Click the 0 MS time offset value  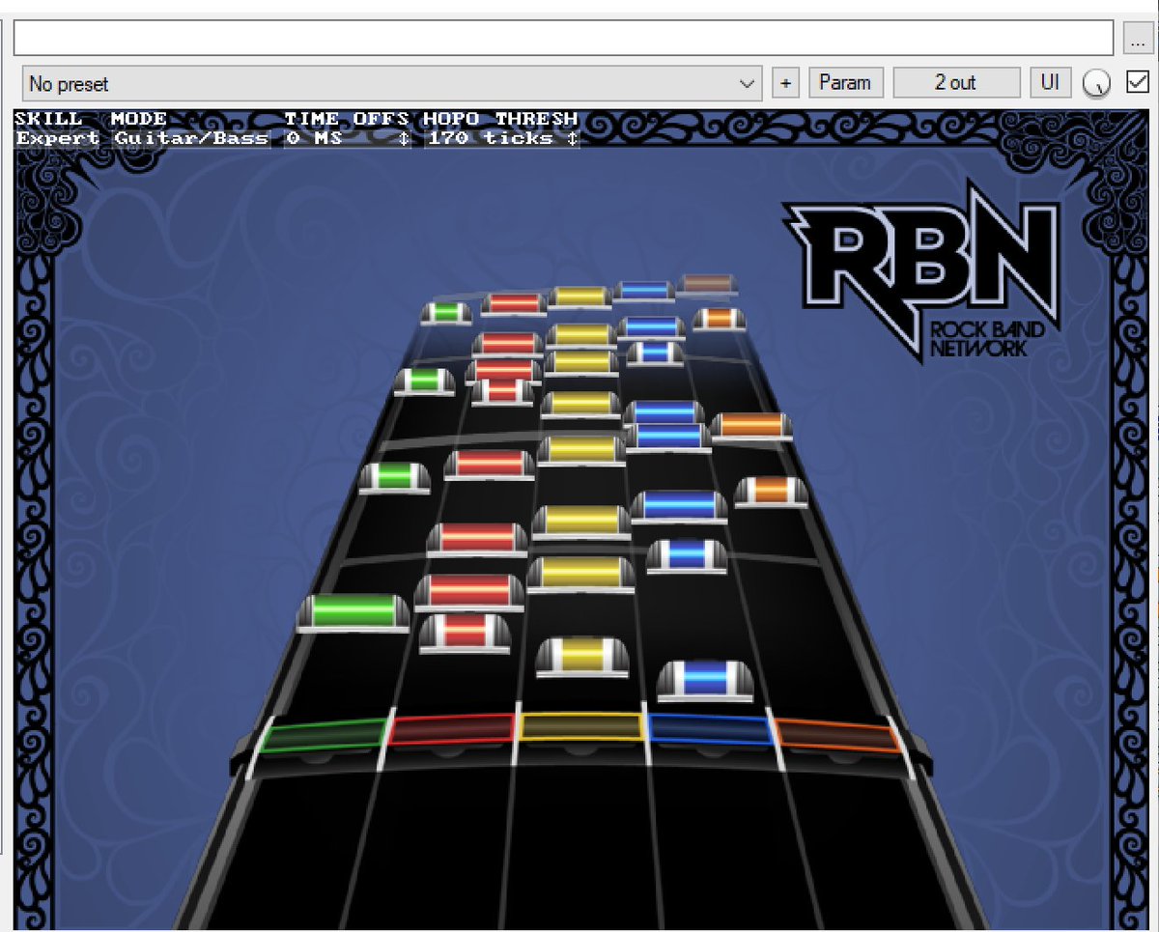pyautogui.click(x=315, y=138)
